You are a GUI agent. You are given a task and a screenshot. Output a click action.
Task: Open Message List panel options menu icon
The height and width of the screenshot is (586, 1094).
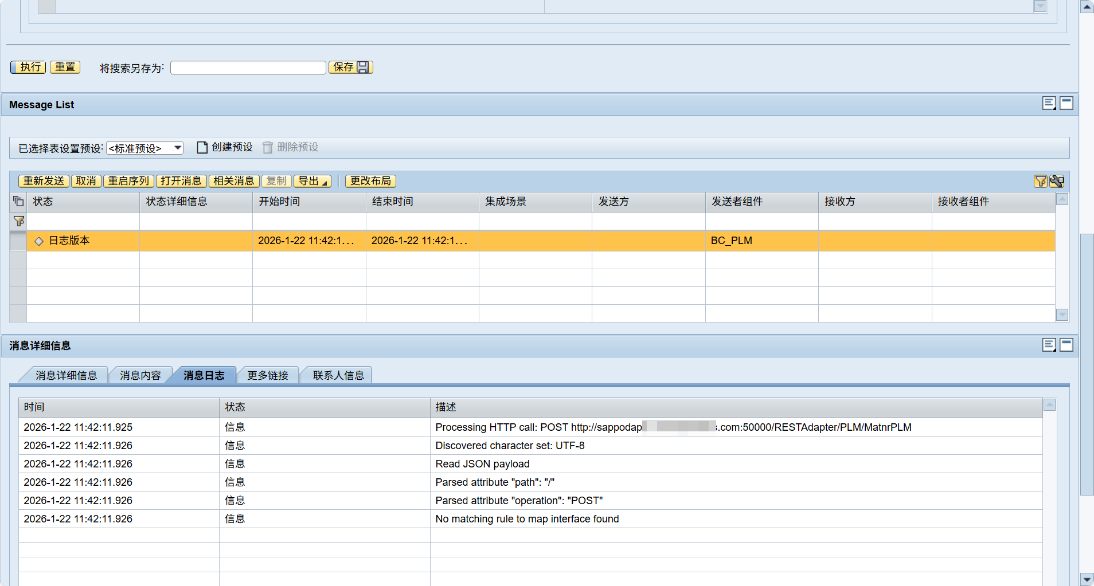point(1049,104)
